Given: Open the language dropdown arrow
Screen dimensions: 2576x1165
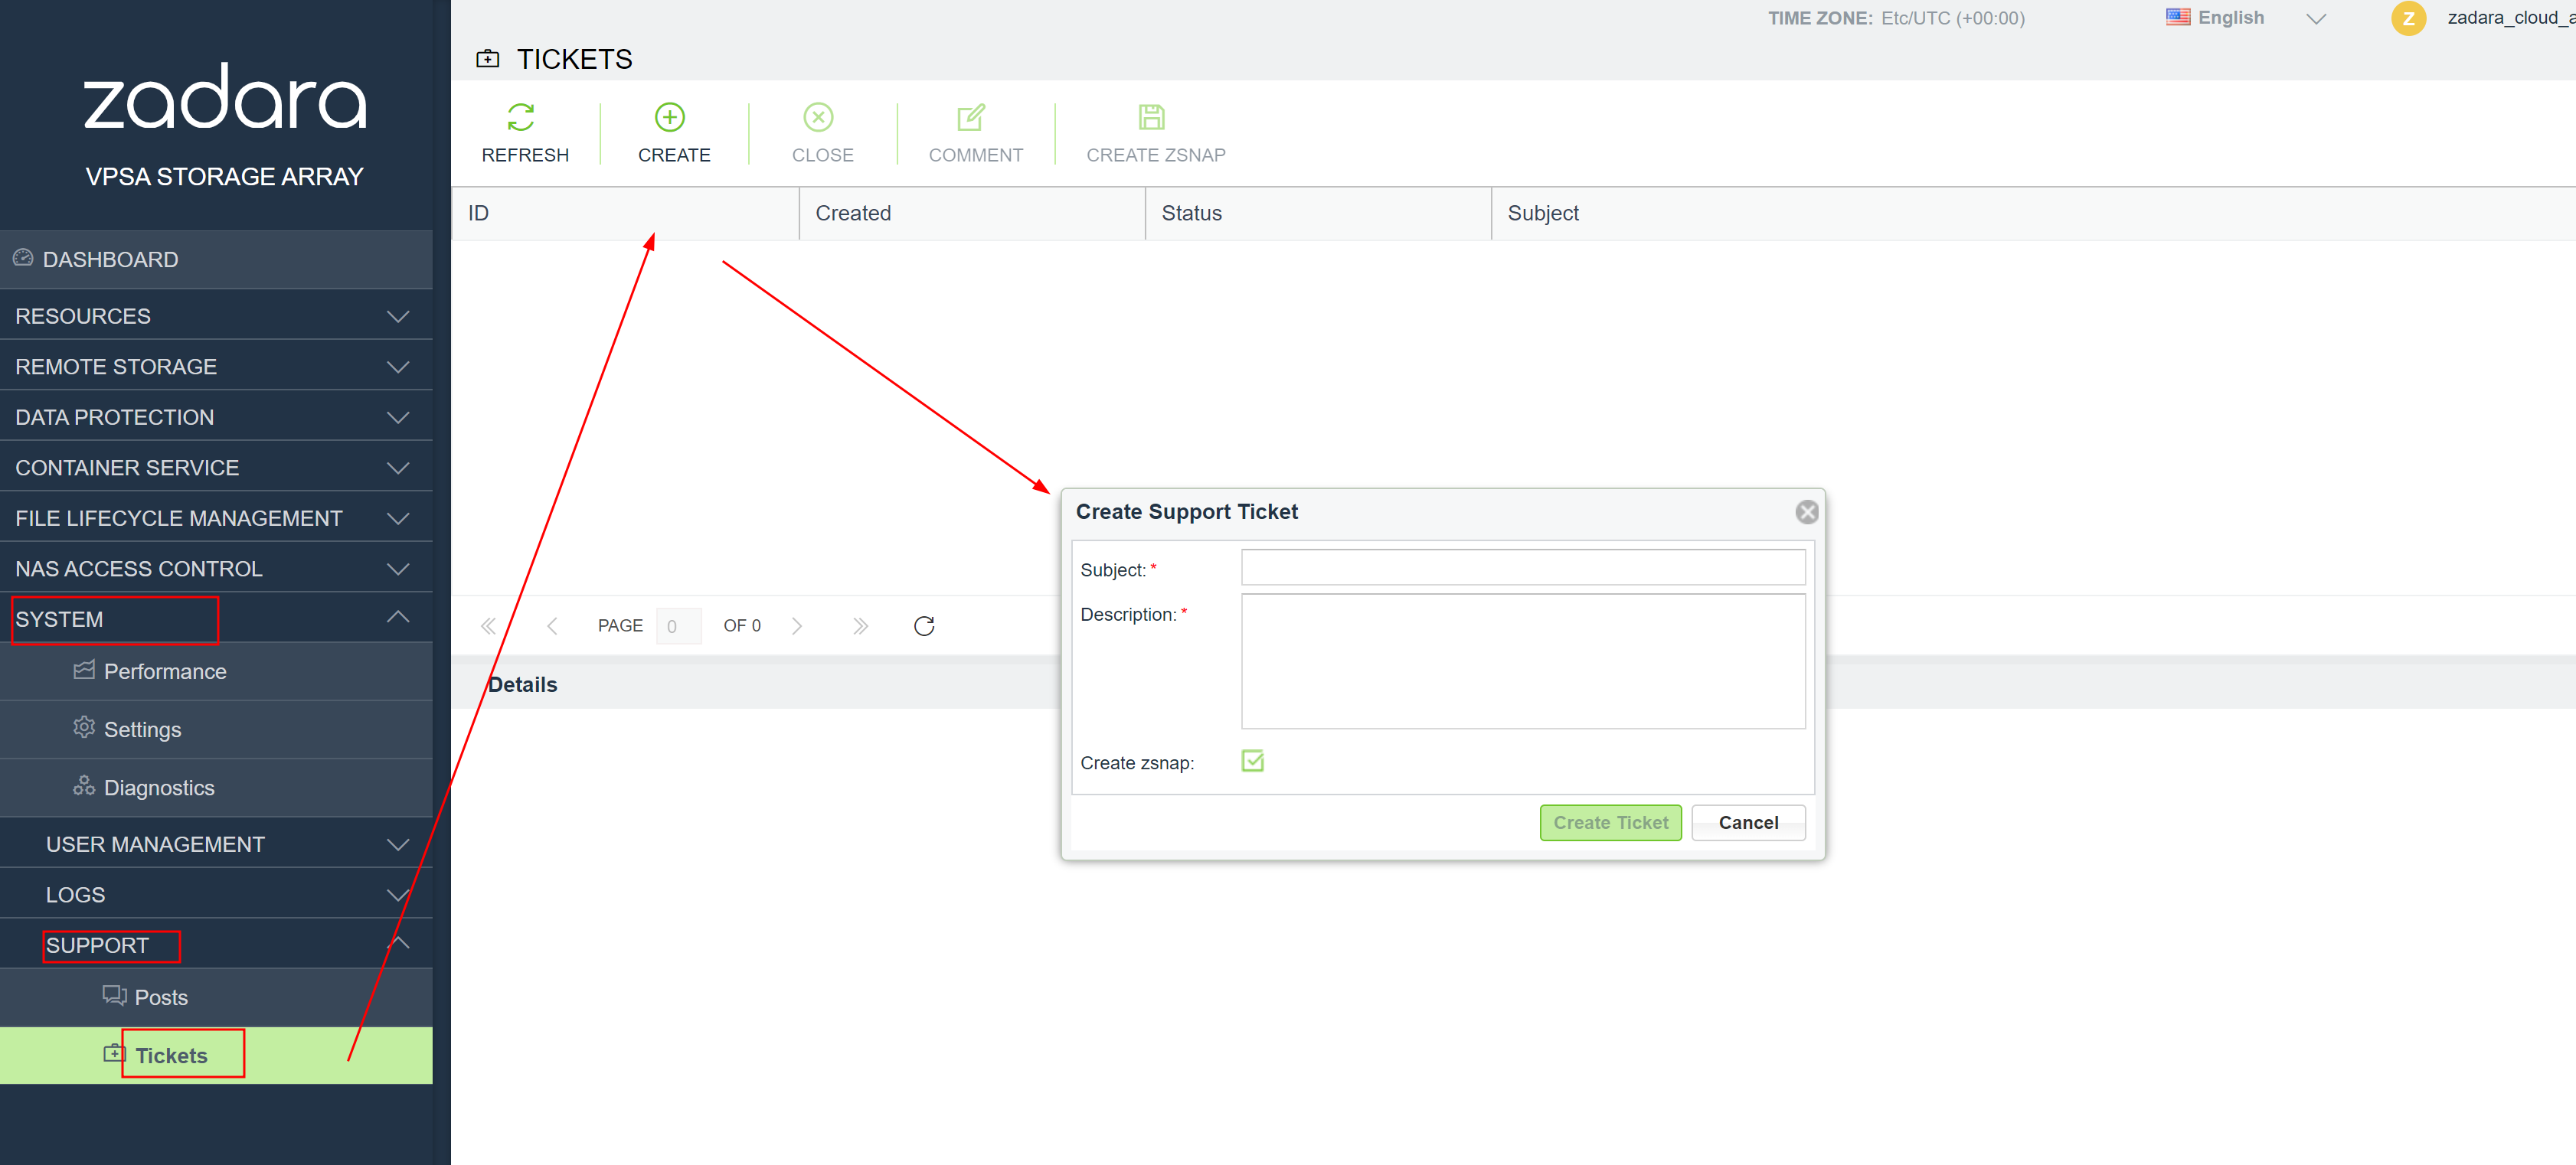Looking at the screenshot, I should (x=2315, y=19).
